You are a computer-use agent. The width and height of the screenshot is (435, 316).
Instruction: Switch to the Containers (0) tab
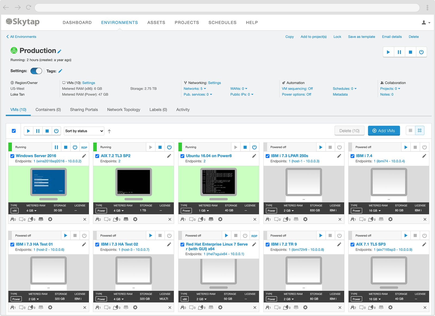(x=48, y=110)
